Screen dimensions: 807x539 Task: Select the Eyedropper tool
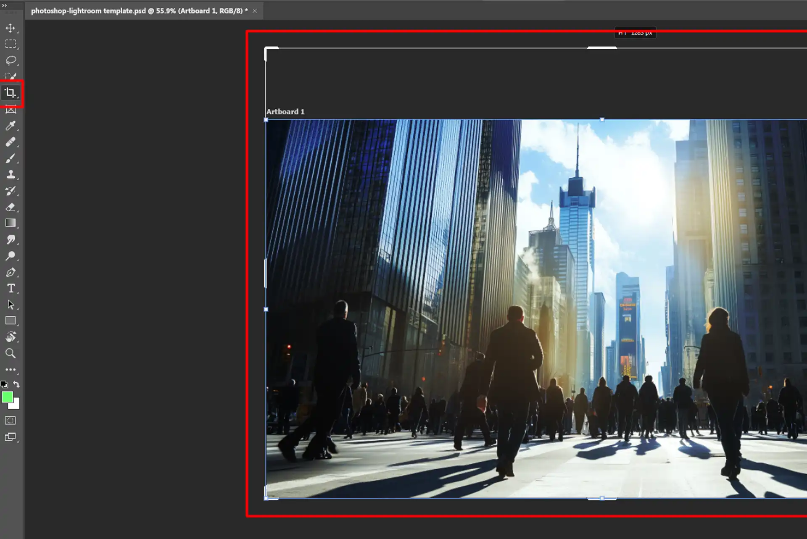coord(11,126)
